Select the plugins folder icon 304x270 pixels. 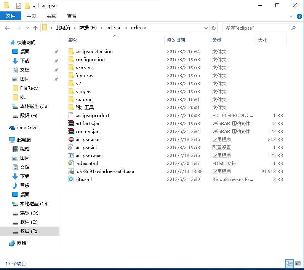[x=71, y=91]
